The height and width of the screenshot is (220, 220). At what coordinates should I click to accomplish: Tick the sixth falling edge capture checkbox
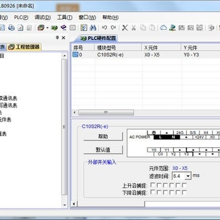[184, 192]
